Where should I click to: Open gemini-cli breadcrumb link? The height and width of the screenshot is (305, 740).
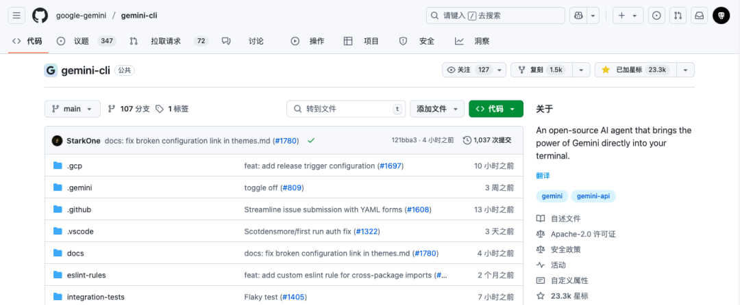[x=139, y=16]
